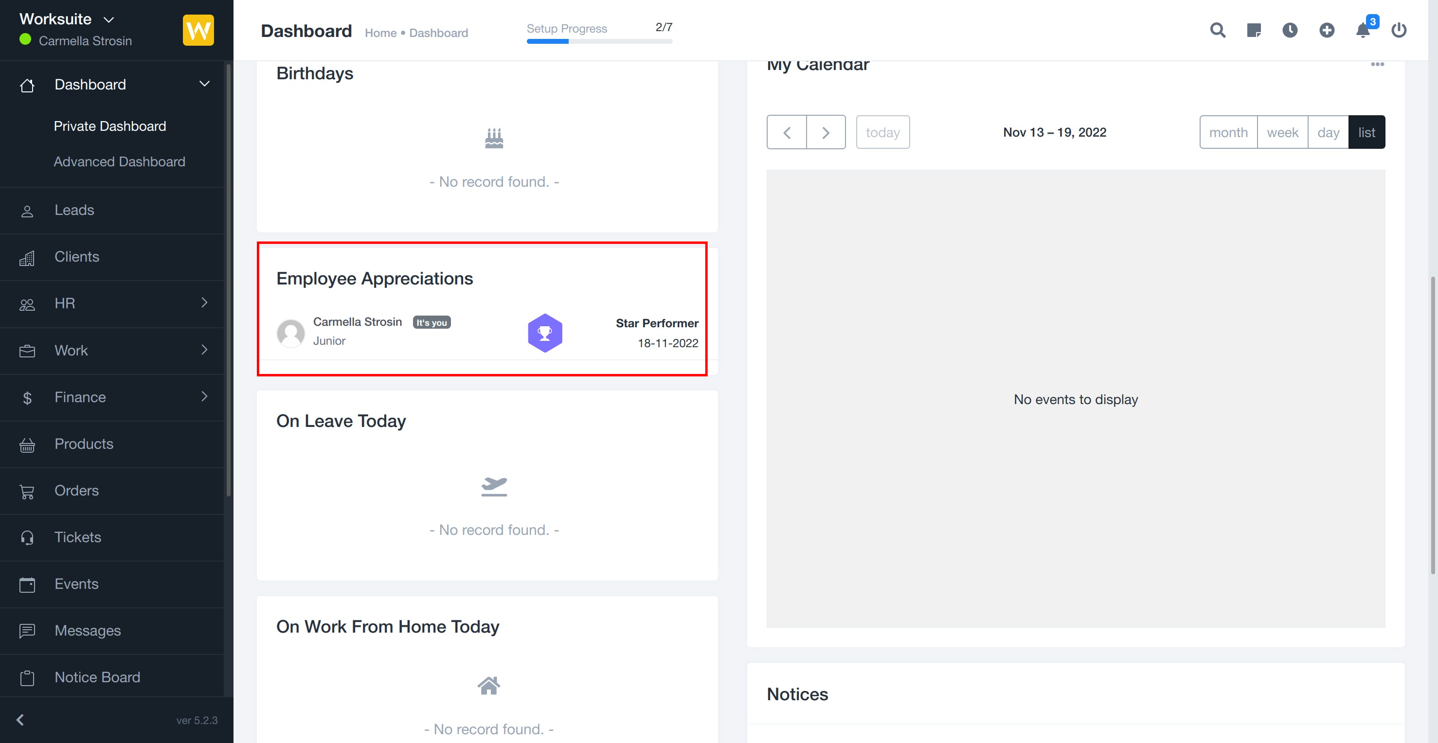The image size is (1438, 743).
Task: Click the clock timer icon
Action: click(x=1290, y=30)
